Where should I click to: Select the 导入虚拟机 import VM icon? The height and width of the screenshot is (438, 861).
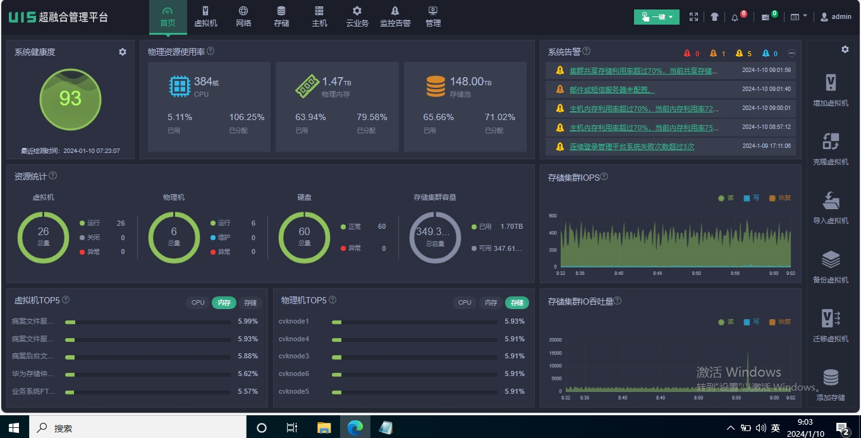831,200
